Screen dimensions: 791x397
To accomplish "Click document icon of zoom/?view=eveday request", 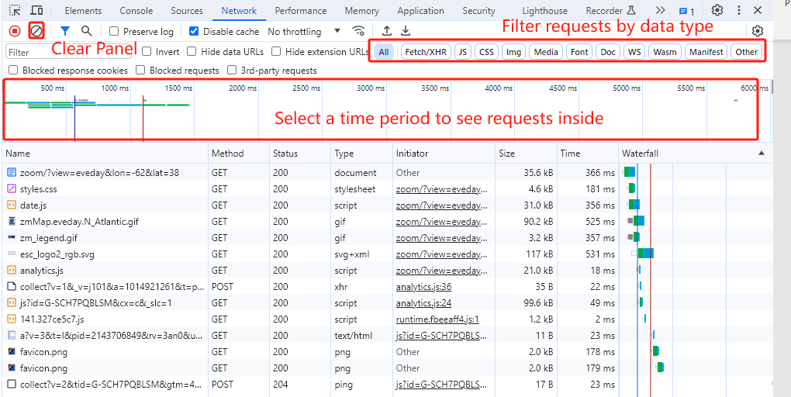I will pyautogui.click(x=12, y=172).
